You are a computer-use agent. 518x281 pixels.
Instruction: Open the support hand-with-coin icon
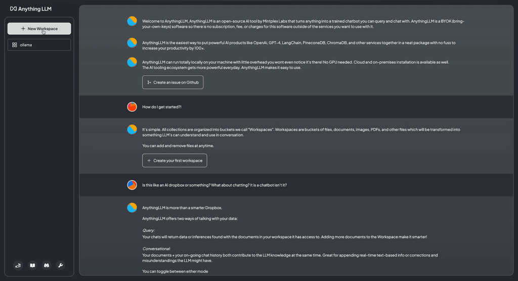point(18,265)
